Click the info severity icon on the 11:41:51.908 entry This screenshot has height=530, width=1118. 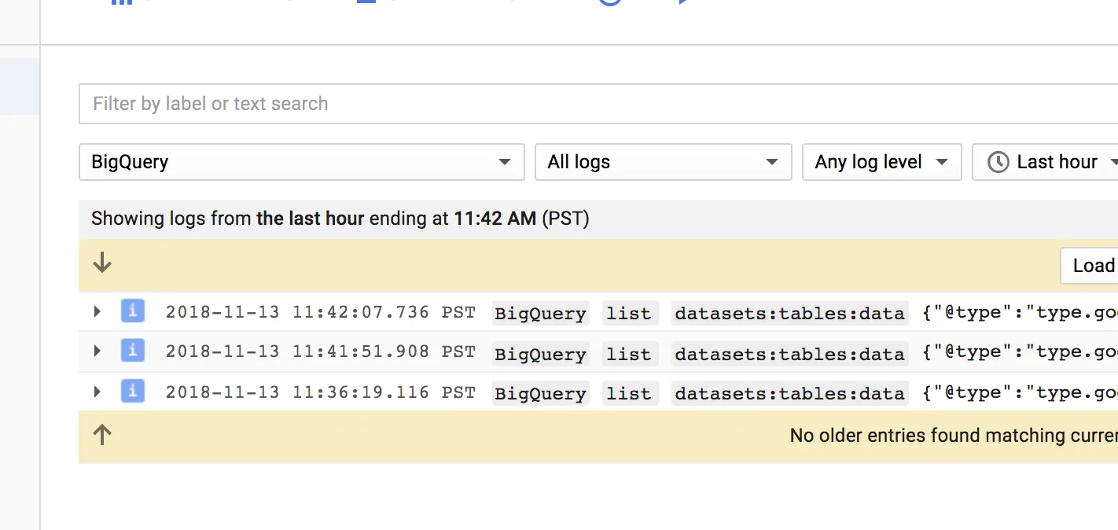click(x=132, y=351)
